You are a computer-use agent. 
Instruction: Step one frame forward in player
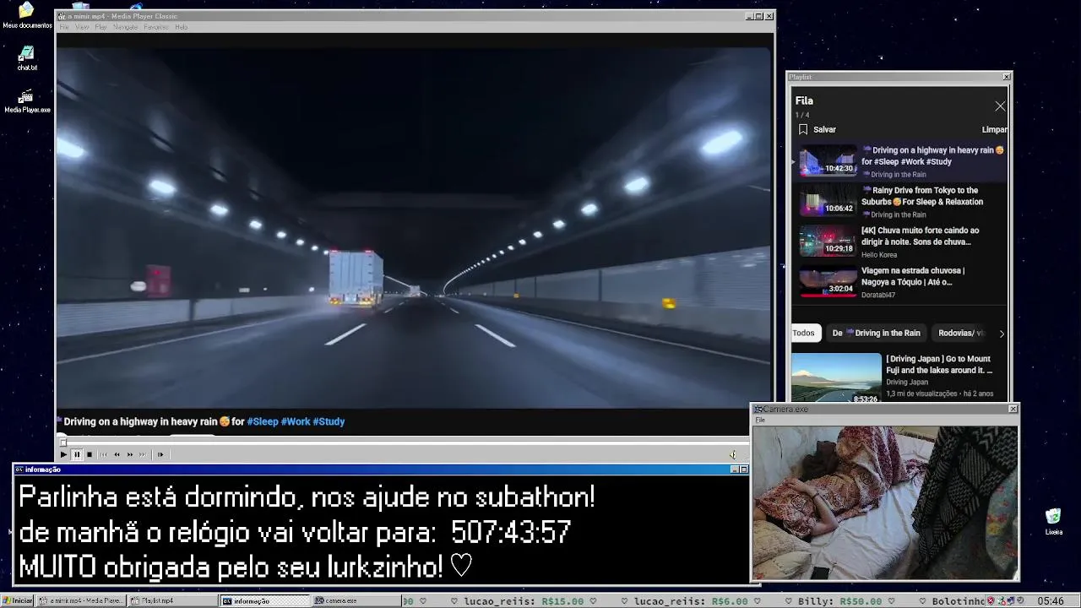pyautogui.click(x=160, y=454)
